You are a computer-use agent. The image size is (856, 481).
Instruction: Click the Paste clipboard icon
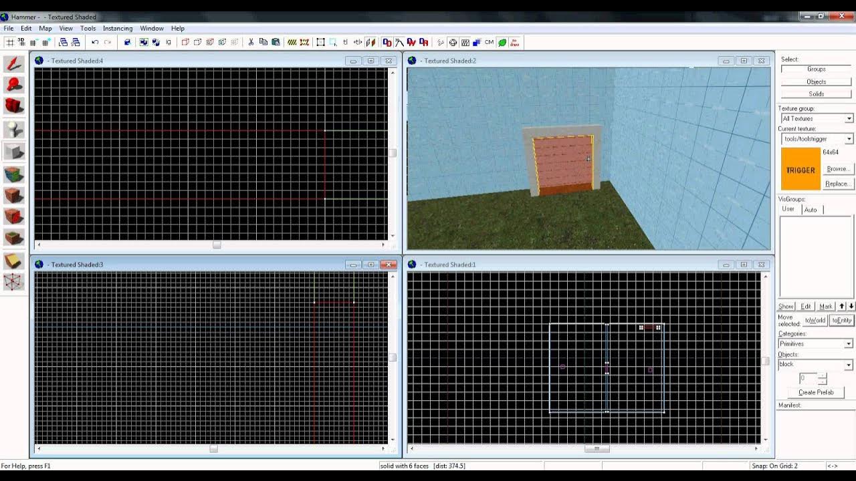[x=276, y=42]
